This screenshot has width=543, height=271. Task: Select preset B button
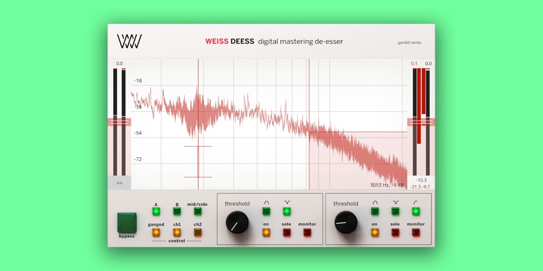click(177, 211)
